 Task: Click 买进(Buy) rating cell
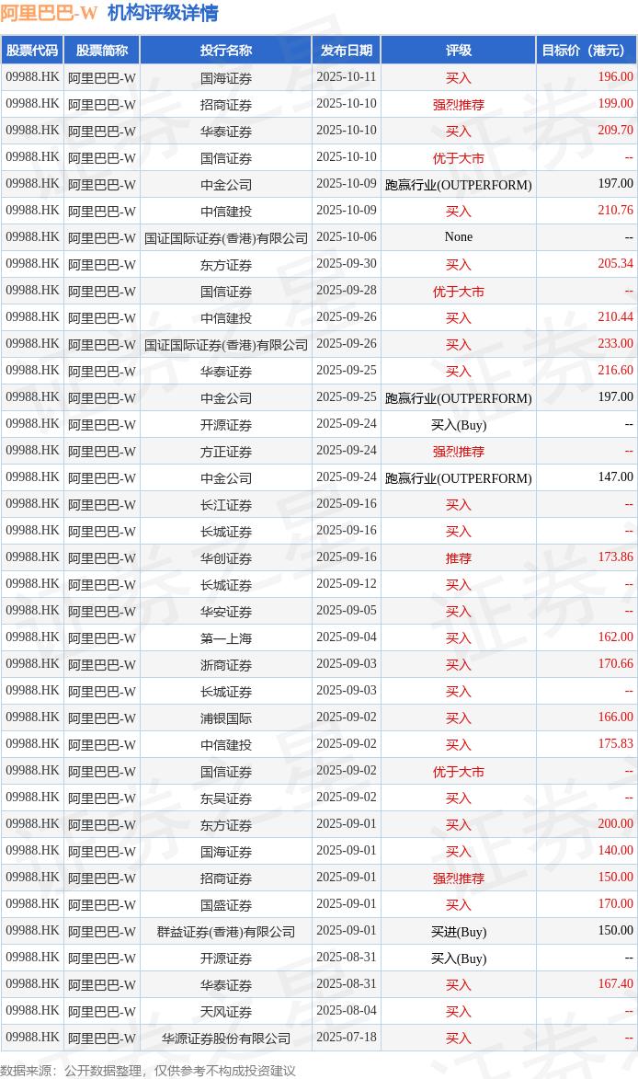coord(459,931)
